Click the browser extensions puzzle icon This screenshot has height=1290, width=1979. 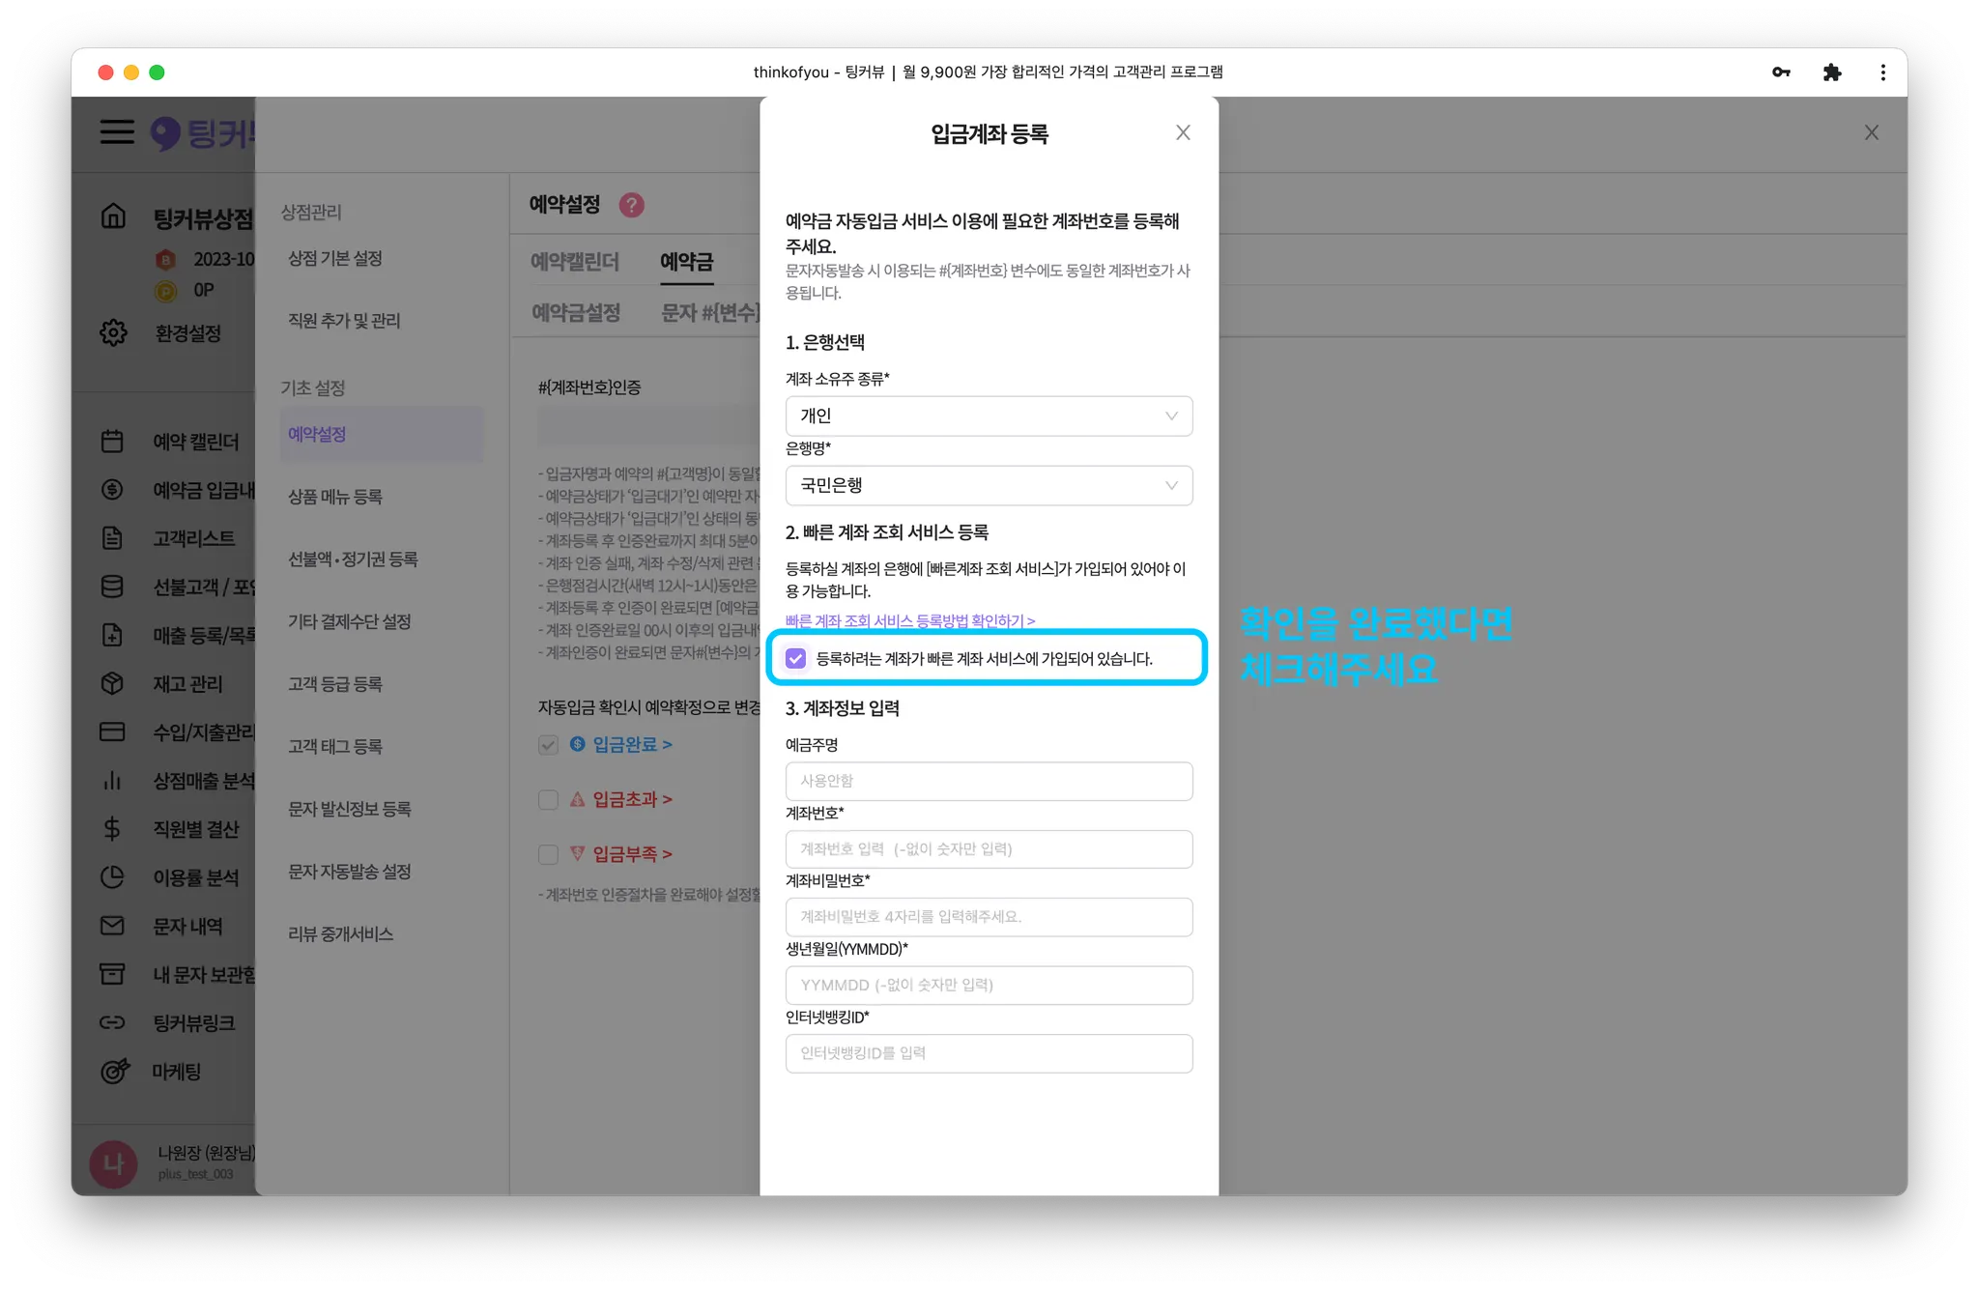(x=1831, y=72)
